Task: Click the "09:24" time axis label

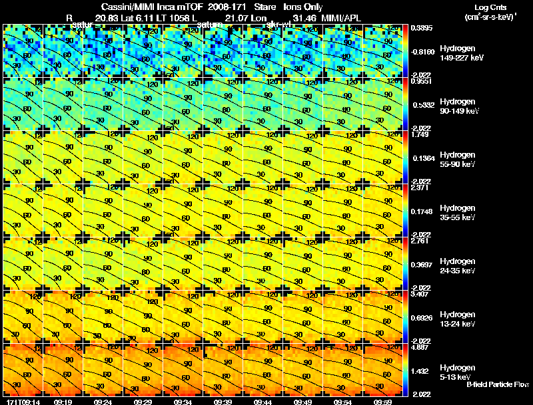Action: [x=103, y=402]
